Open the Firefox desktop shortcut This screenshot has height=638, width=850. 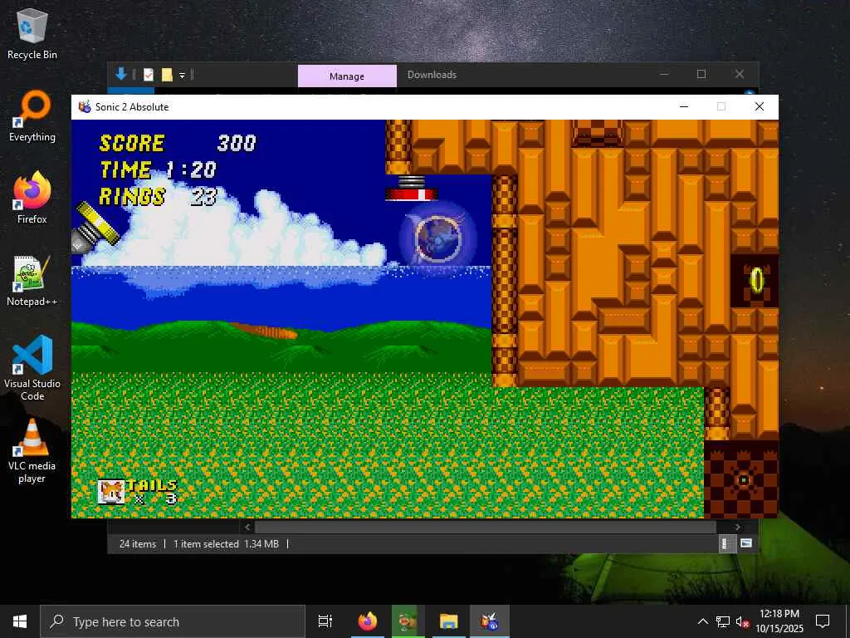click(32, 198)
